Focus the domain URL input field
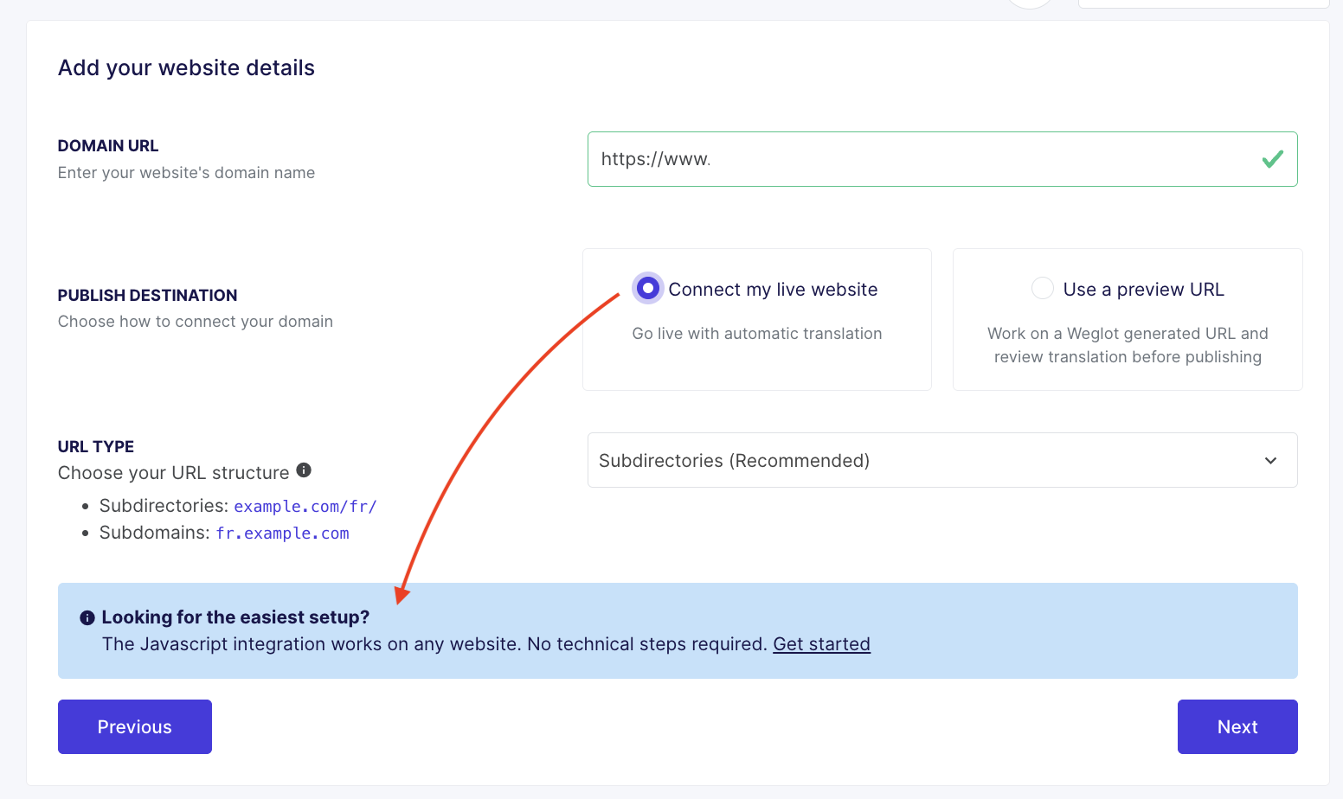Image resolution: width=1343 pixels, height=799 pixels. point(942,159)
